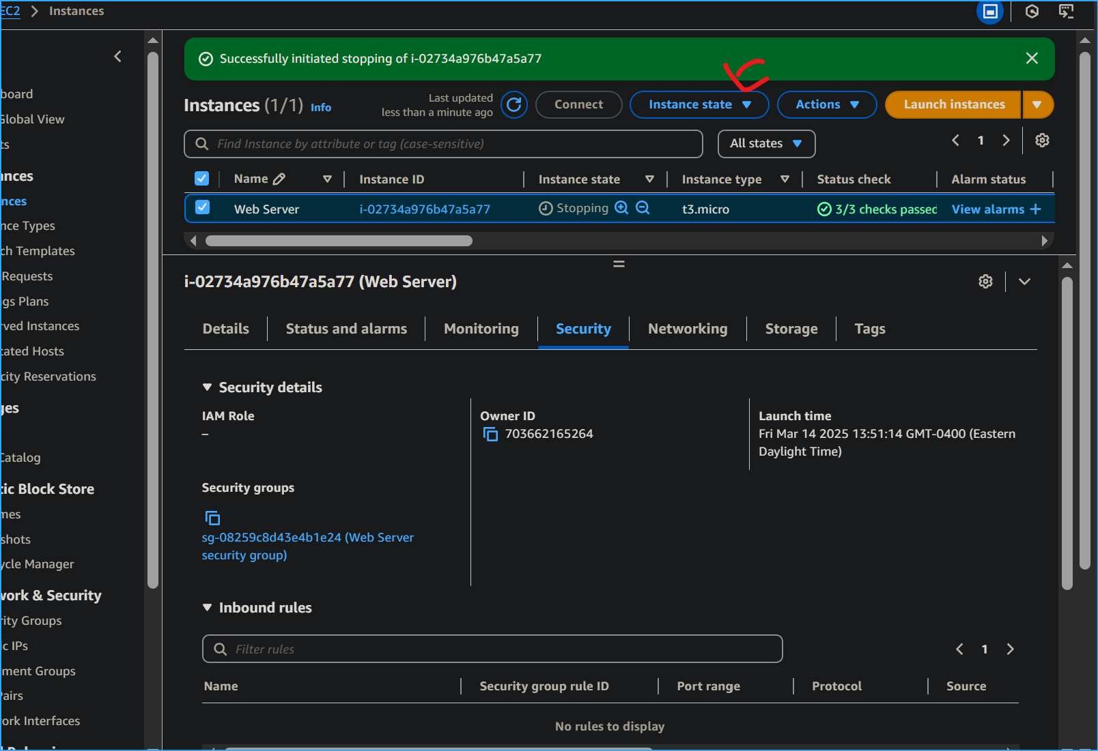Screen dimensions: 1098x751
Task: Click the zoom-in filter icon next to Stopping
Action: pyautogui.click(x=621, y=208)
